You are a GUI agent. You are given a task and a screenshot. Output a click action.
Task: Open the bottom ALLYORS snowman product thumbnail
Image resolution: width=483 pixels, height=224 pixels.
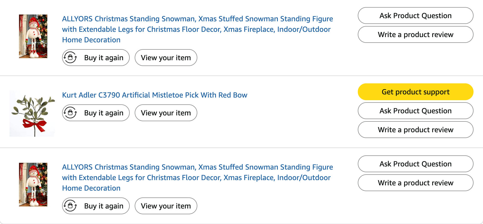coord(33,185)
